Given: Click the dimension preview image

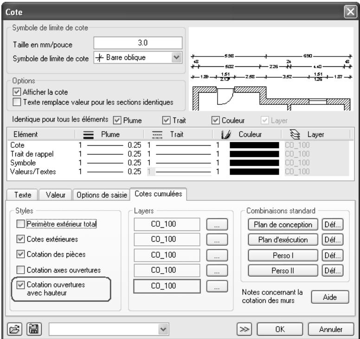Looking at the screenshot, I should [x=271, y=69].
